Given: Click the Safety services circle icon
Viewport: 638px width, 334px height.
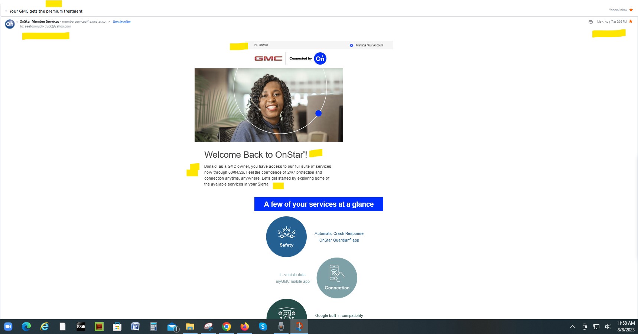Looking at the screenshot, I should tap(286, 237).
